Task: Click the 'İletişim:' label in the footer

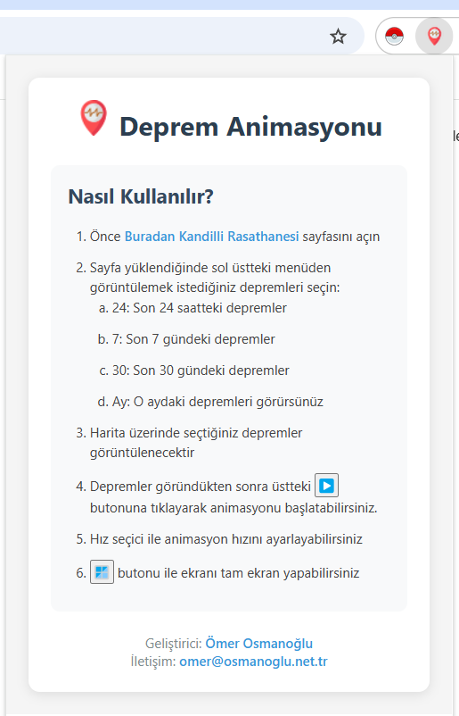Action: click(x=153, y=662)
